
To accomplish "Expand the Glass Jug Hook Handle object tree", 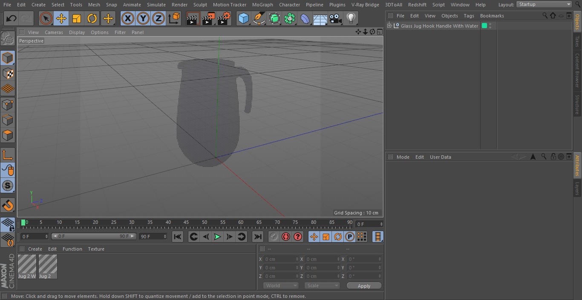I will 389,26.
